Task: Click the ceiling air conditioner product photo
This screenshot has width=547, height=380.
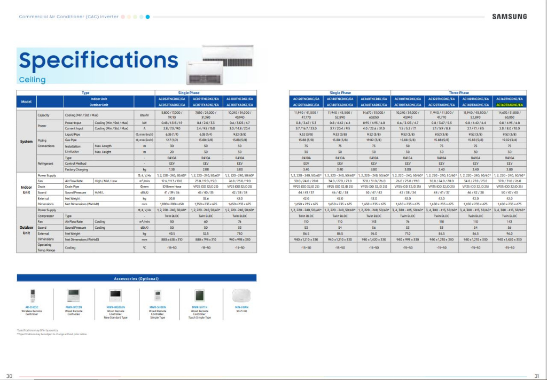Action: click(220, 65)
